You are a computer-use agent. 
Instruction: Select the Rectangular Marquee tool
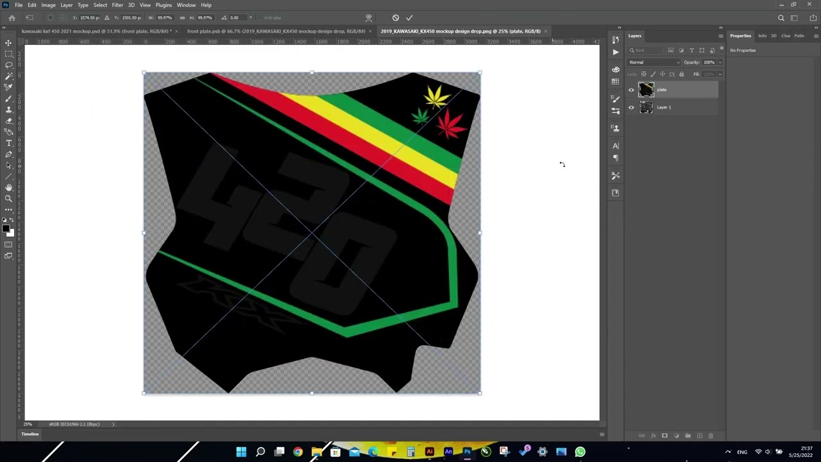(x=9, y=54)
